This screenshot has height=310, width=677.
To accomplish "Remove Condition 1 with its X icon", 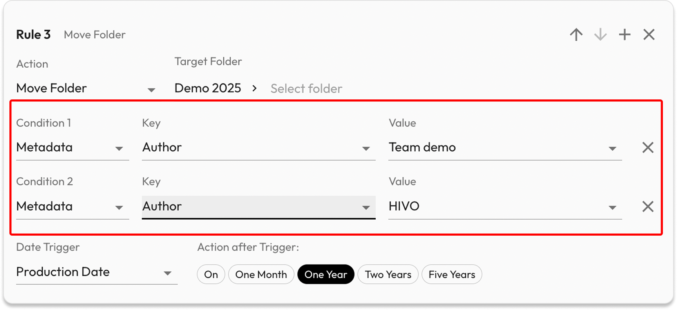I will [x=648, y=148].
